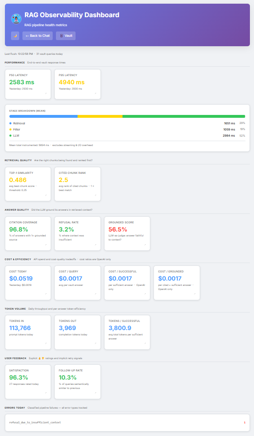Click the 3.2% refusal rate value
The height and width of the screenshot is (436, 254).
(x=66, y=229)
